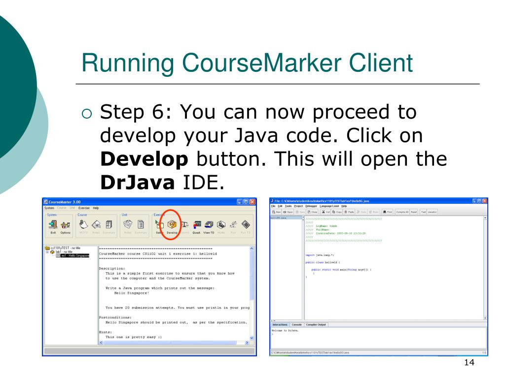Click DrJava status bar file path
505x378 pixels.
coord(310,352)
